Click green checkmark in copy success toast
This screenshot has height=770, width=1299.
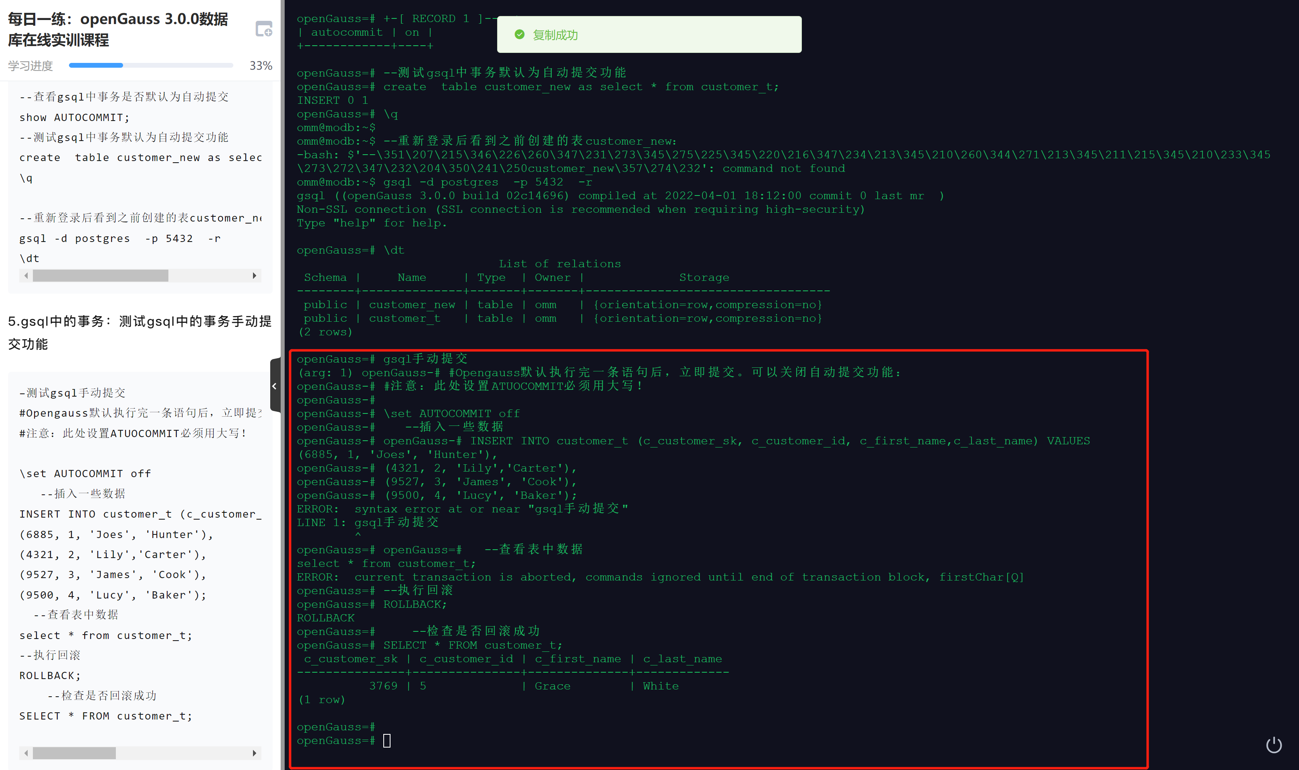click(519, 35)
